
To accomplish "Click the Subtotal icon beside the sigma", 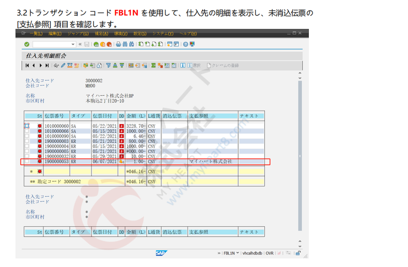I will pyautogui.click(x=160, y=65).
